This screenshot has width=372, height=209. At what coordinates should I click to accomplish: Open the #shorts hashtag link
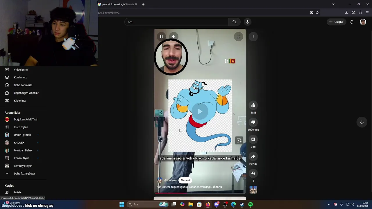pos(217,187)
